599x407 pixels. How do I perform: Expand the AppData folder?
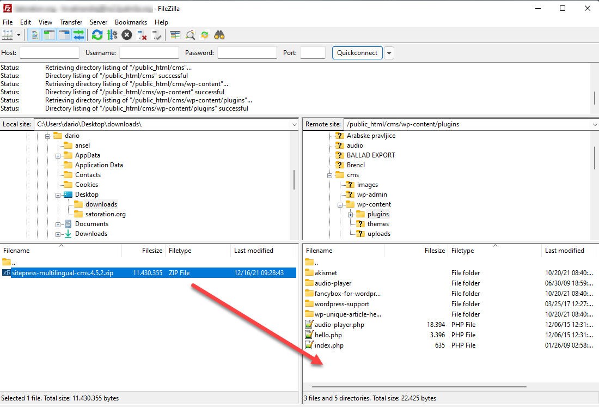[x=58, y=156]
